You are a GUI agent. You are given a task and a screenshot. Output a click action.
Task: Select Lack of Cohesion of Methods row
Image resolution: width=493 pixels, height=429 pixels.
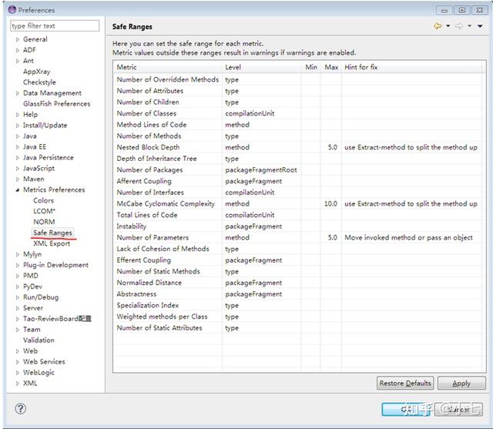[x=297, y=249]
